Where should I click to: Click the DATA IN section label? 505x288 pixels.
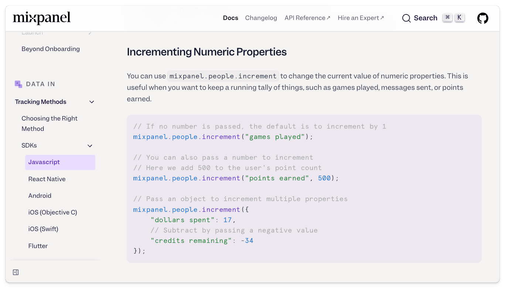(41, 84)
